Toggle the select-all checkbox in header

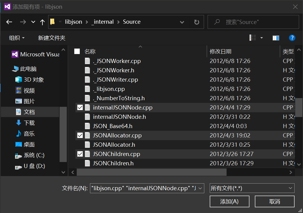coord(77,51)
